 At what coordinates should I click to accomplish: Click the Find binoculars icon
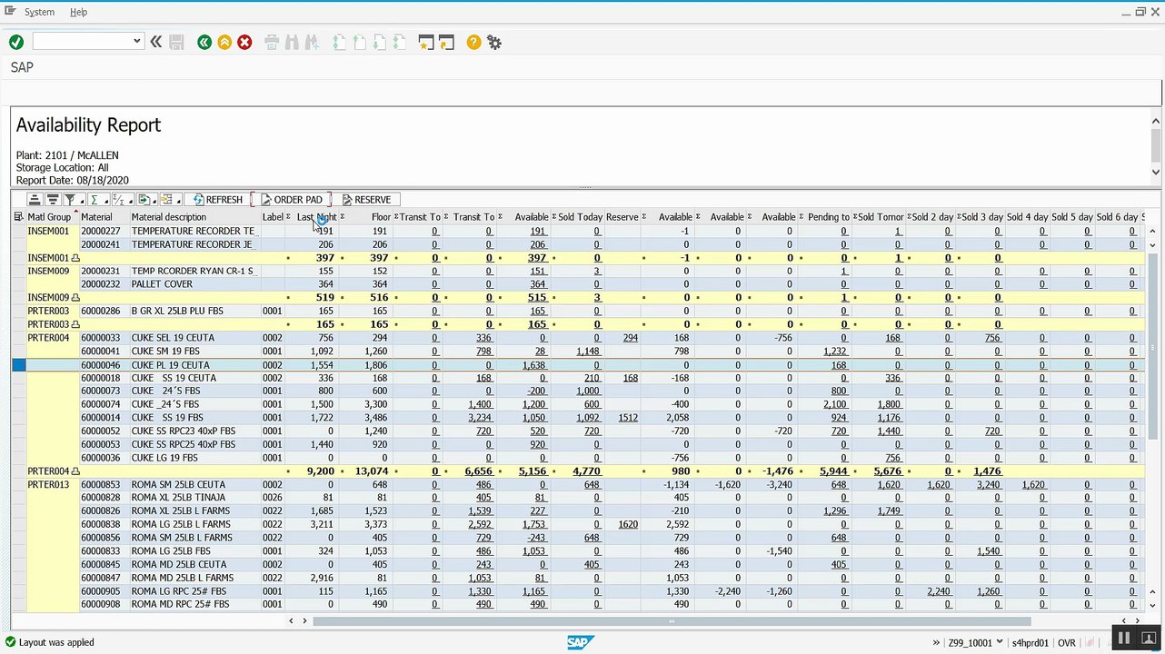click(291, 42)
